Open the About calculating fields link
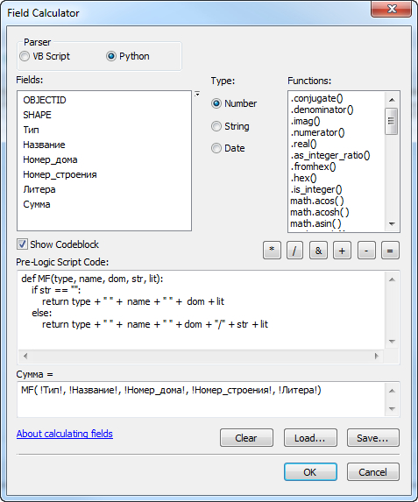Viewport: 418px width, 502px height. pos(65,434)
